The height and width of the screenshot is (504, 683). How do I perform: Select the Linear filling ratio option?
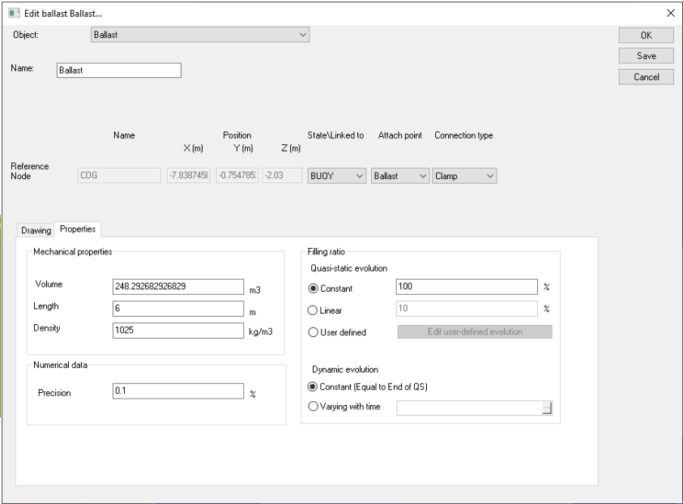click(314, 309)
